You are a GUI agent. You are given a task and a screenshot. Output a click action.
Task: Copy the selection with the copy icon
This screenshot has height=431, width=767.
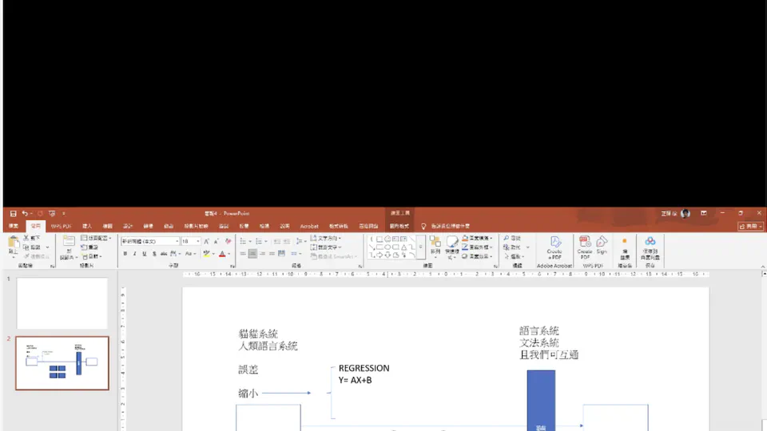tap(26, 247)
